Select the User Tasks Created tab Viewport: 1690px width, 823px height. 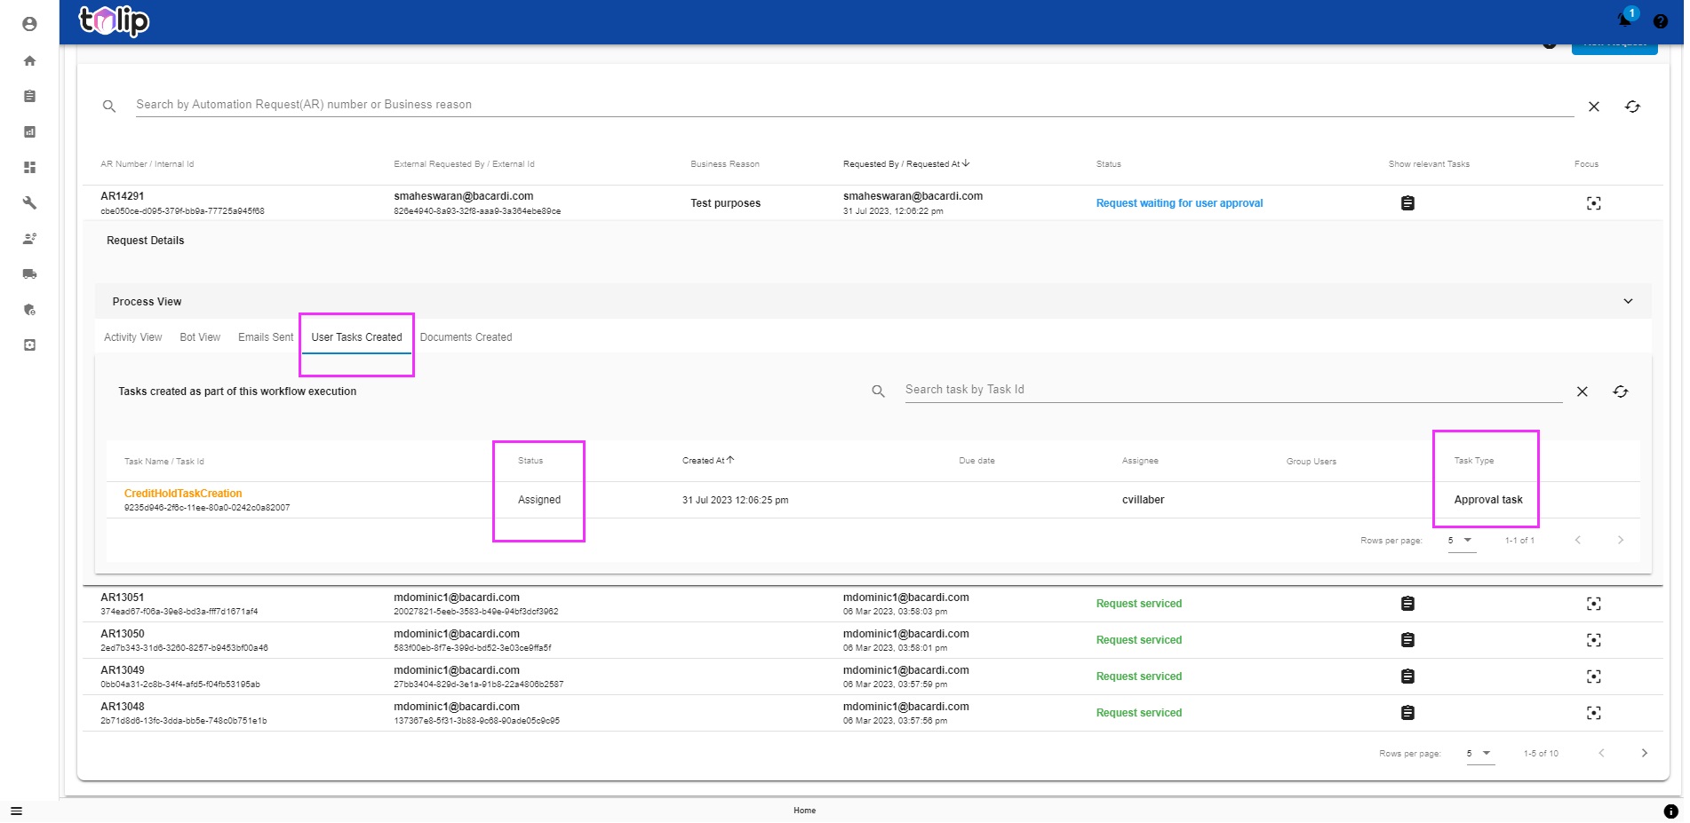[x=356, y=337]
